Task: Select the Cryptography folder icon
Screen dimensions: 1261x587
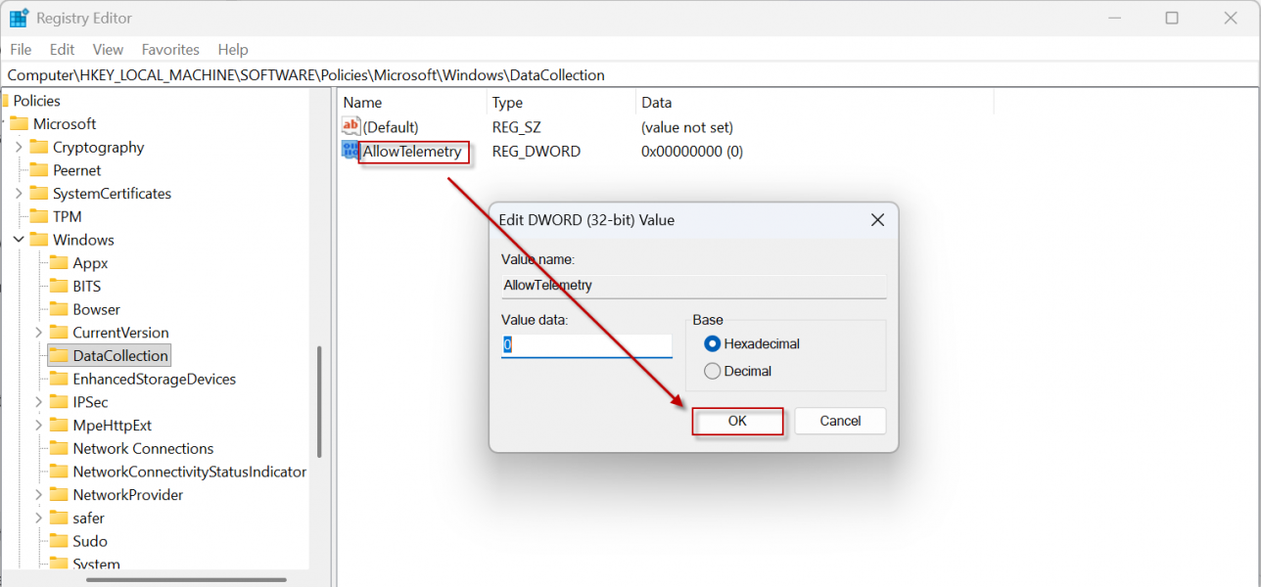Action: (39, 148)
